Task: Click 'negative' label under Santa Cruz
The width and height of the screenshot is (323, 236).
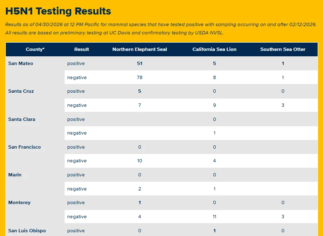Action: [77, 106]
